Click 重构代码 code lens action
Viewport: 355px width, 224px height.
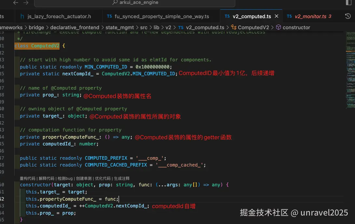[x=27, y=178]
